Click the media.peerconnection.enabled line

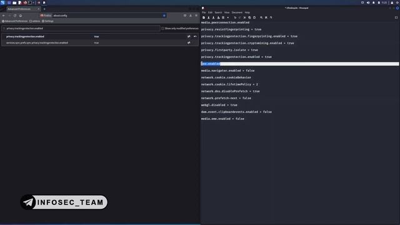(x=225, y=22)
